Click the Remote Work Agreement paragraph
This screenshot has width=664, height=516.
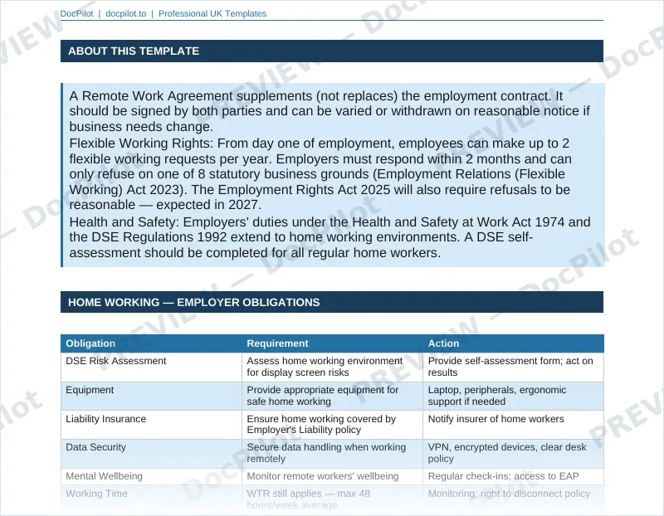click(x=330, y=111)
